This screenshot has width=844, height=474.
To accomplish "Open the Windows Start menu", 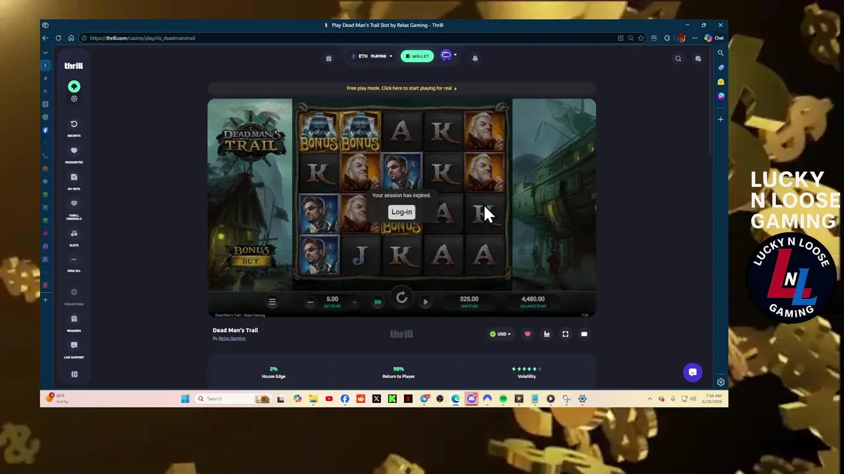I will coord(185,399).
